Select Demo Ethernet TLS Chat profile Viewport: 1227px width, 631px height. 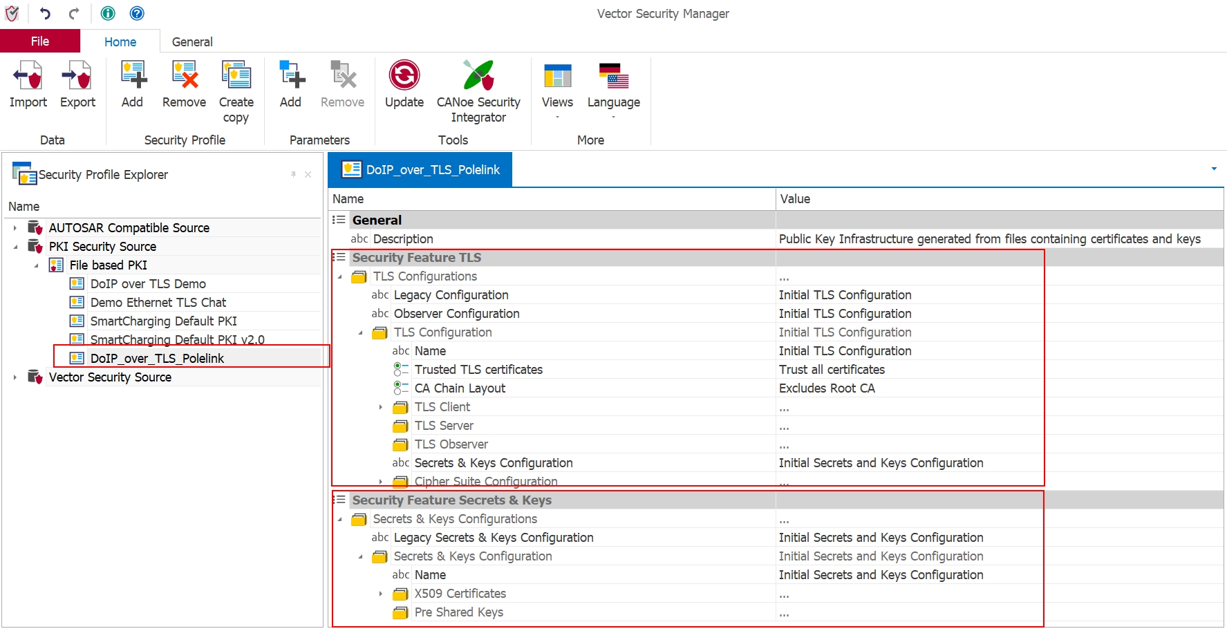(x=158, y=303)
